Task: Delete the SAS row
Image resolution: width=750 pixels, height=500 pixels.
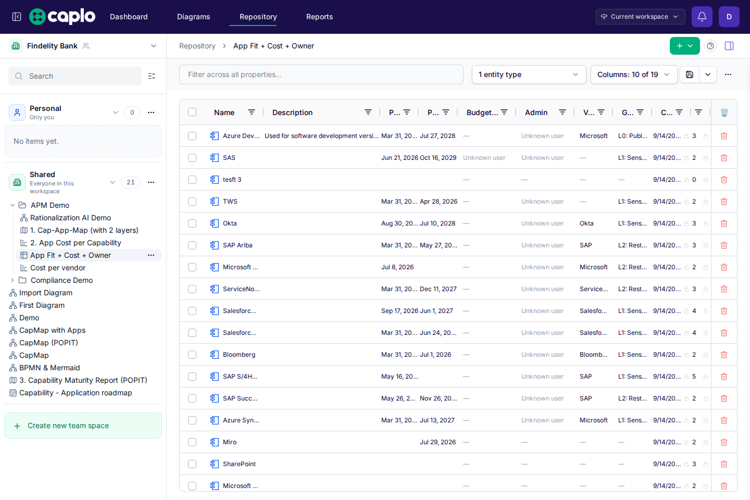Action: 724,158
